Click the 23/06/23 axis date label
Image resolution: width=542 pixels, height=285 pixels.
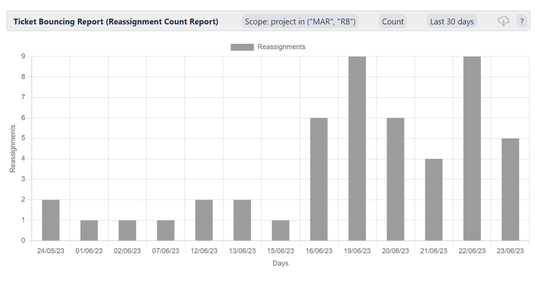510,251
